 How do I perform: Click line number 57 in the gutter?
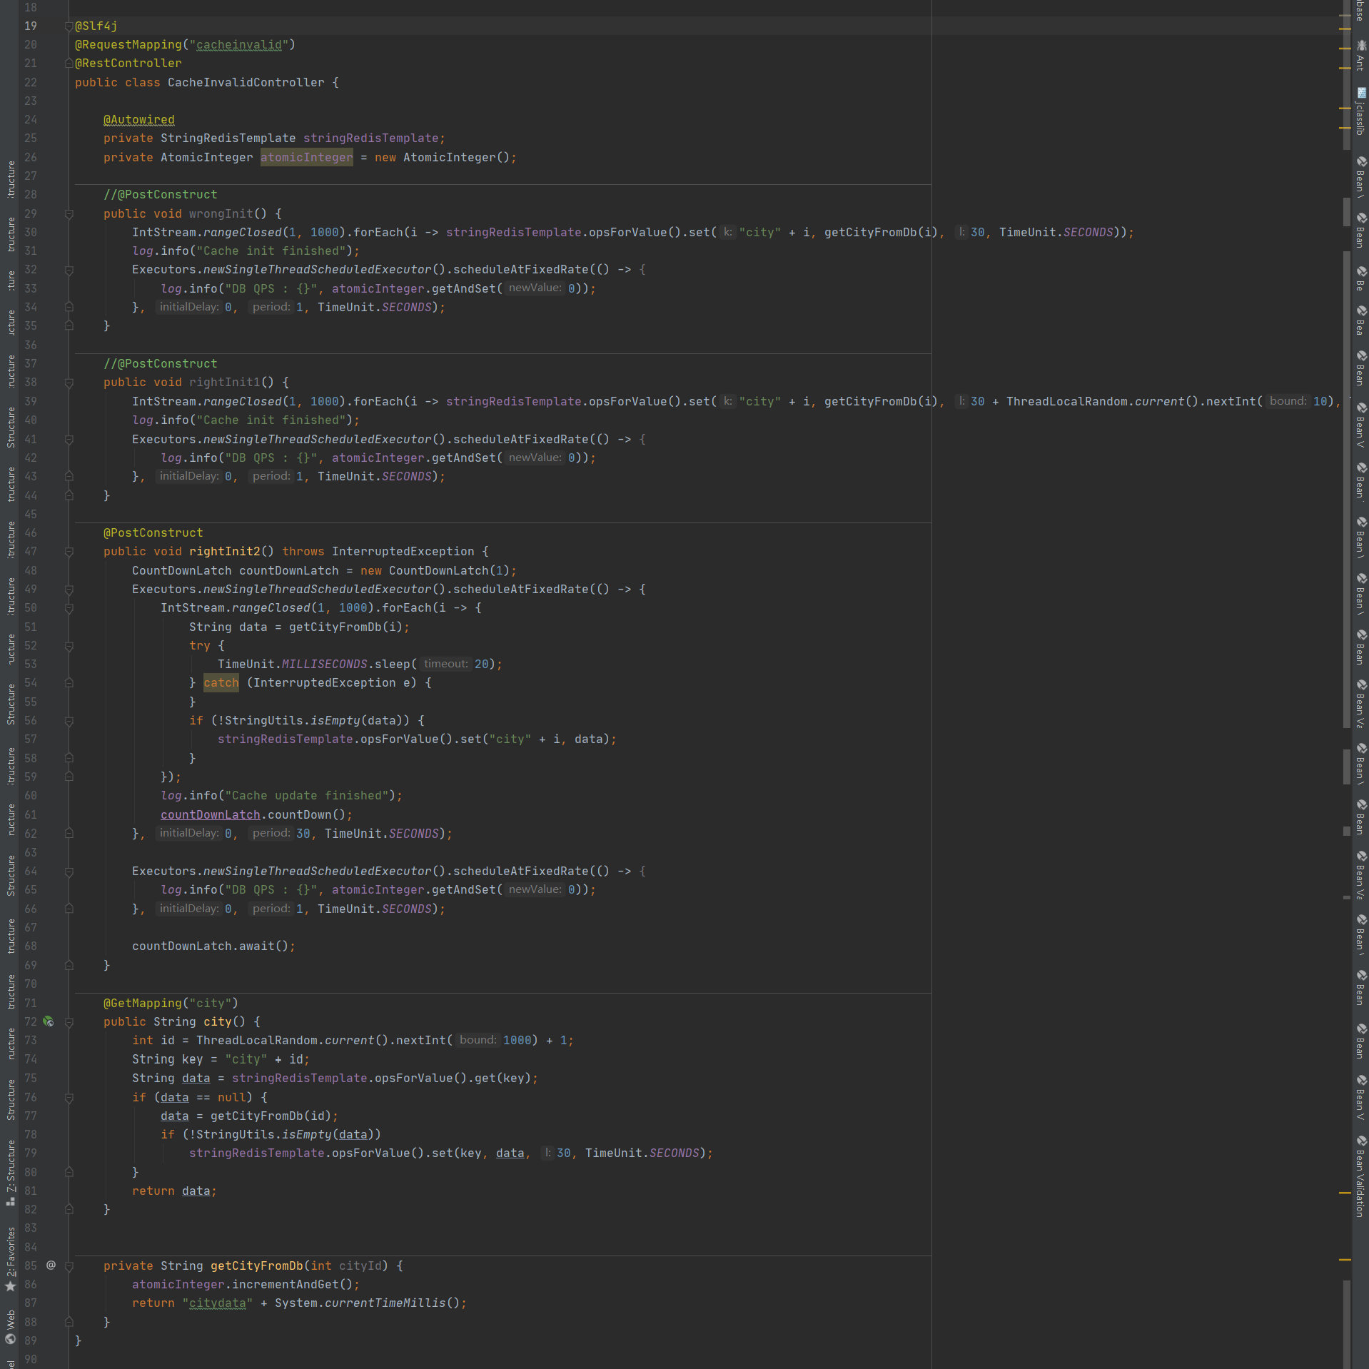(x=31, y=739)
